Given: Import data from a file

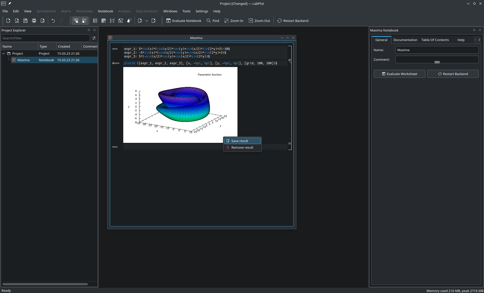Looking at the screenshot, I should [140, 21].
